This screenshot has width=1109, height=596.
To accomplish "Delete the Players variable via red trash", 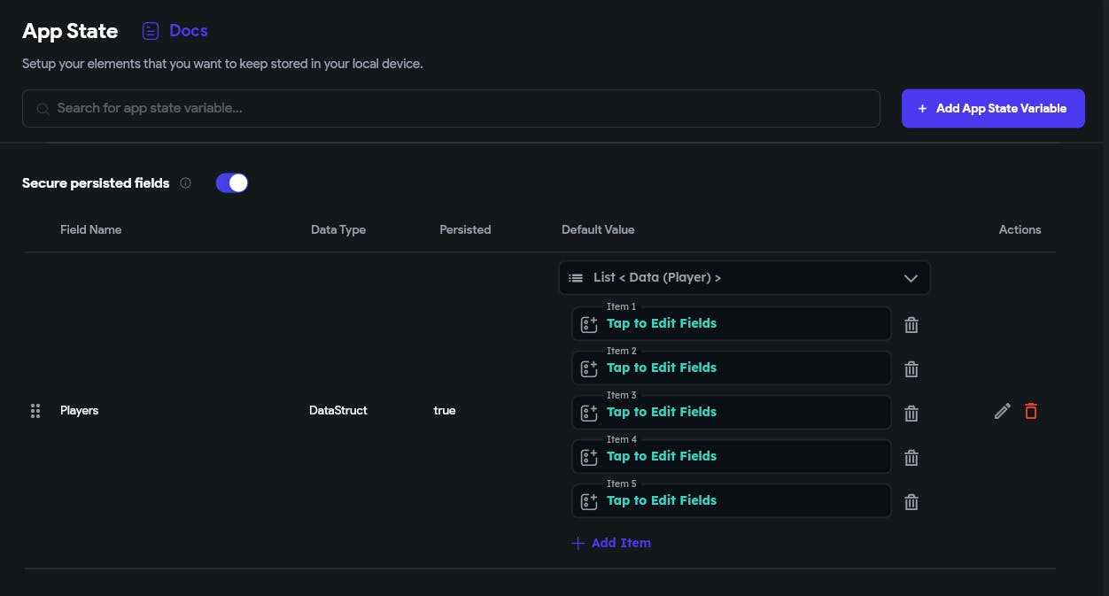I will point(1031,411).
